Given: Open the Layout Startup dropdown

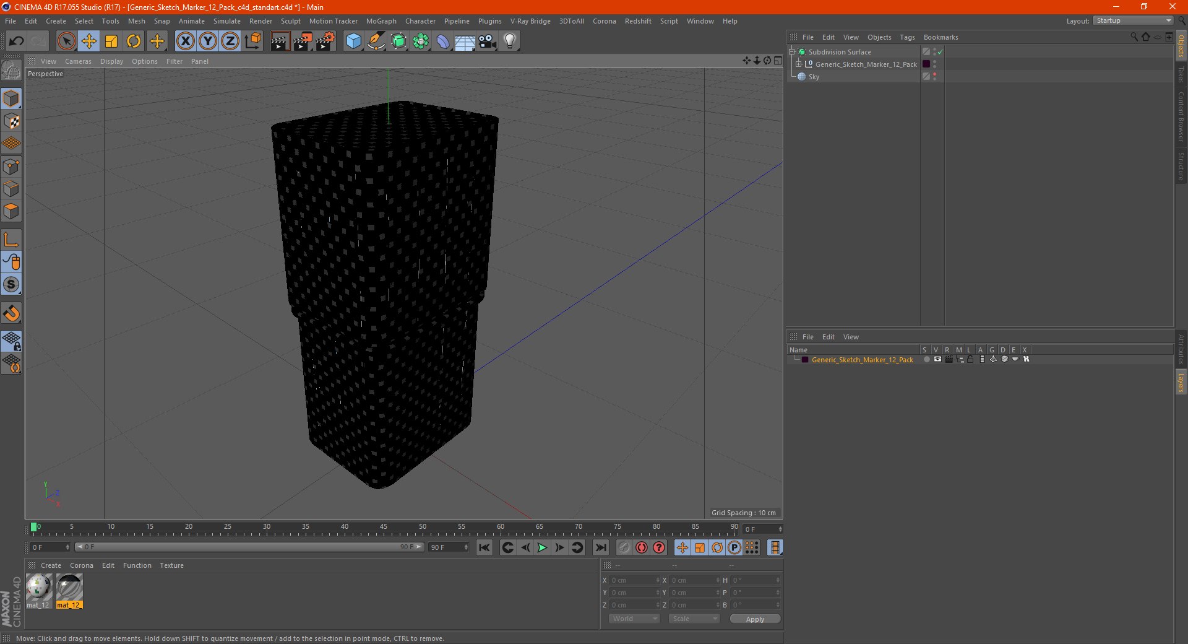Looking at the screenshot, I should tap(1132, 21).
